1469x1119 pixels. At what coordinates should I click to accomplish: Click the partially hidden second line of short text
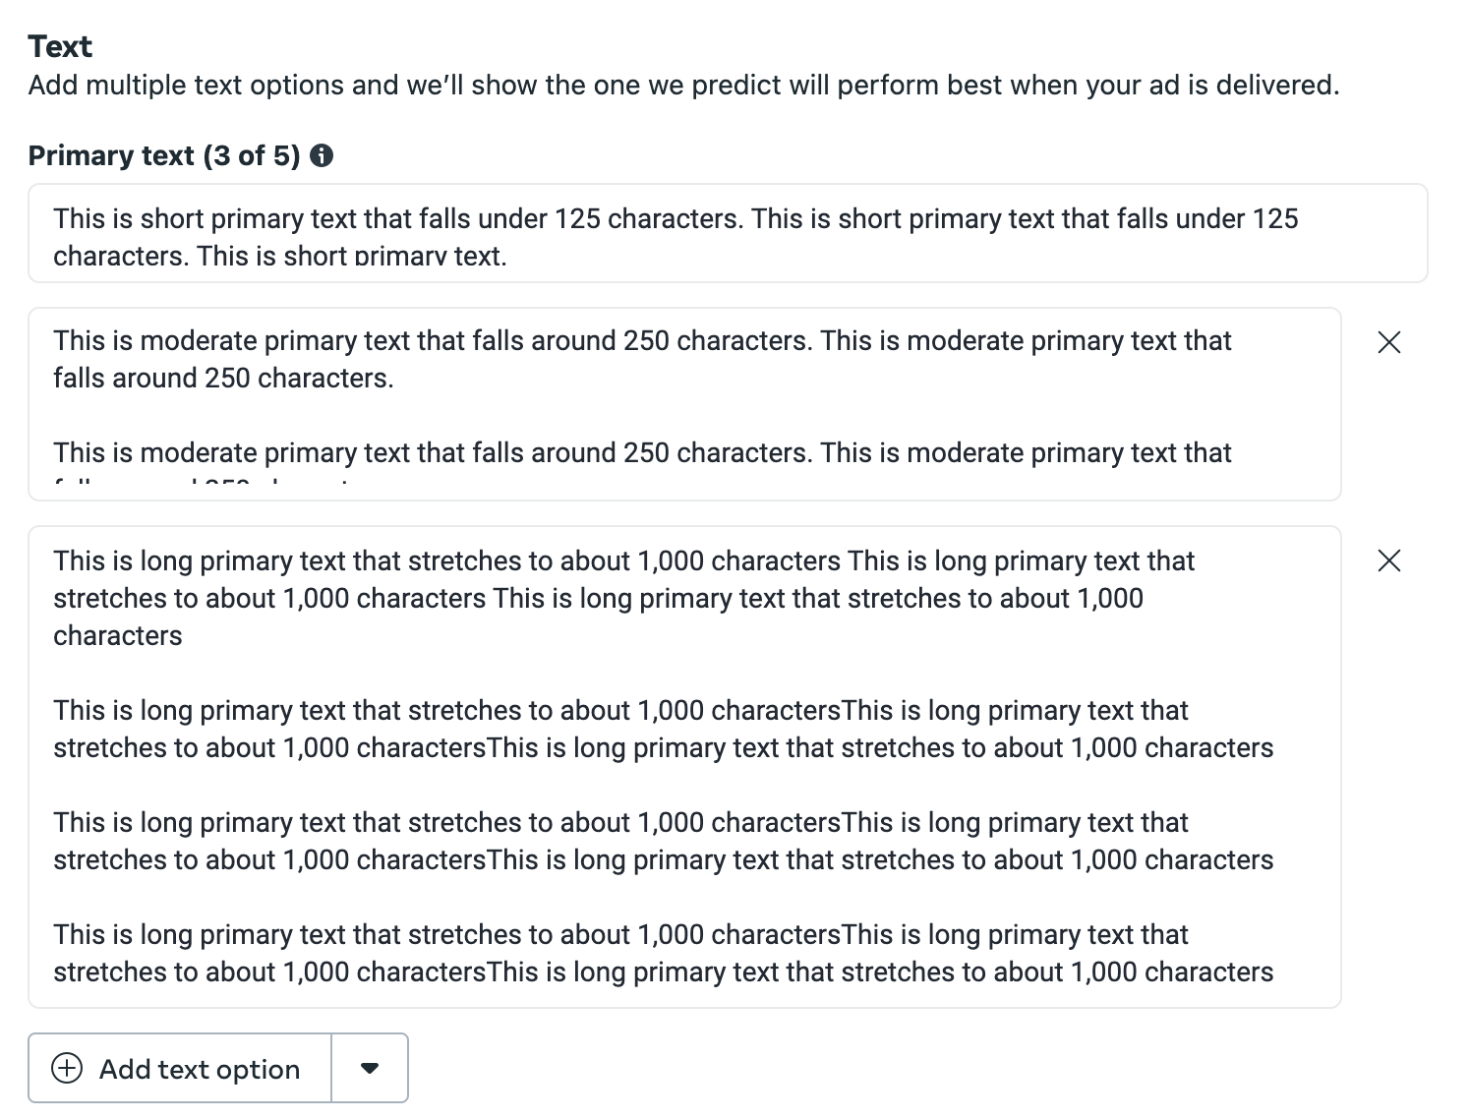[x=280, y=257]
